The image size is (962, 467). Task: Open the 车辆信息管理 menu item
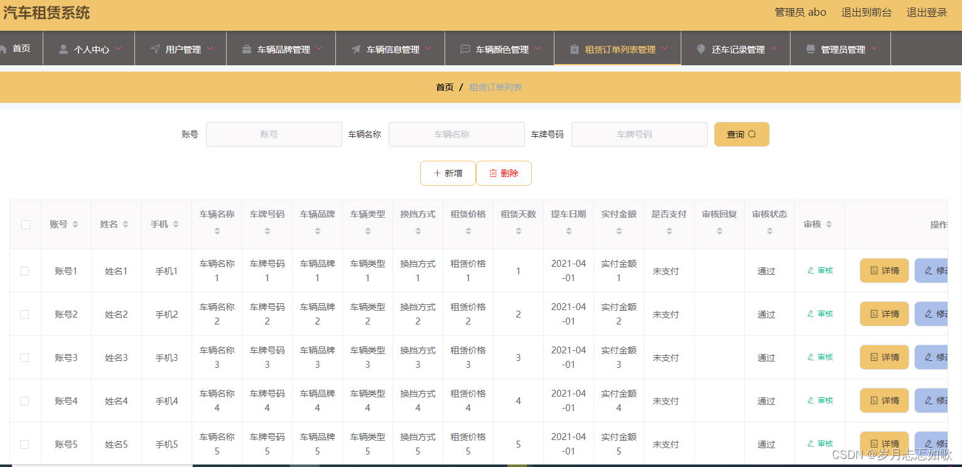click(x=391, y=48)
